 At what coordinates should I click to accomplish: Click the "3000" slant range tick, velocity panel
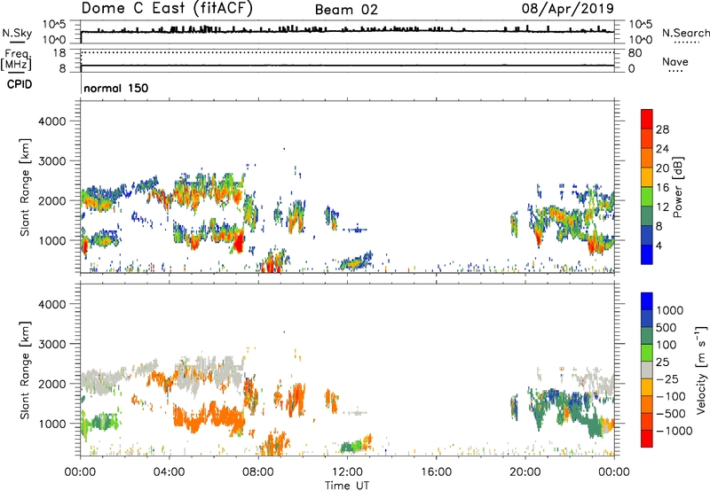[52, 344]
